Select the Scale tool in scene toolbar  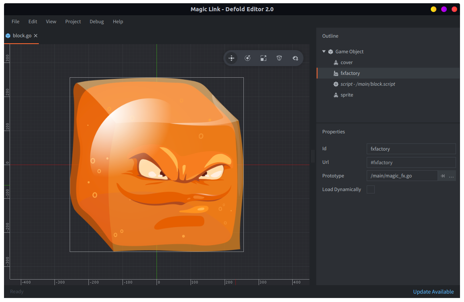click(x=263, y=58)
